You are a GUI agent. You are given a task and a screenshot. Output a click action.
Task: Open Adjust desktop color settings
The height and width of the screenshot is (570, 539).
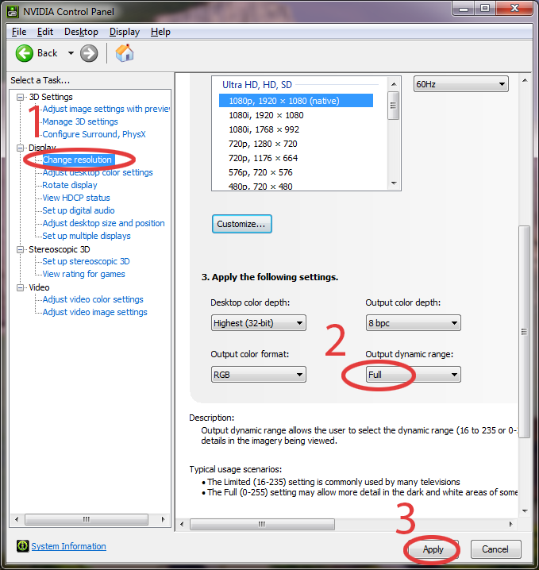98,172
